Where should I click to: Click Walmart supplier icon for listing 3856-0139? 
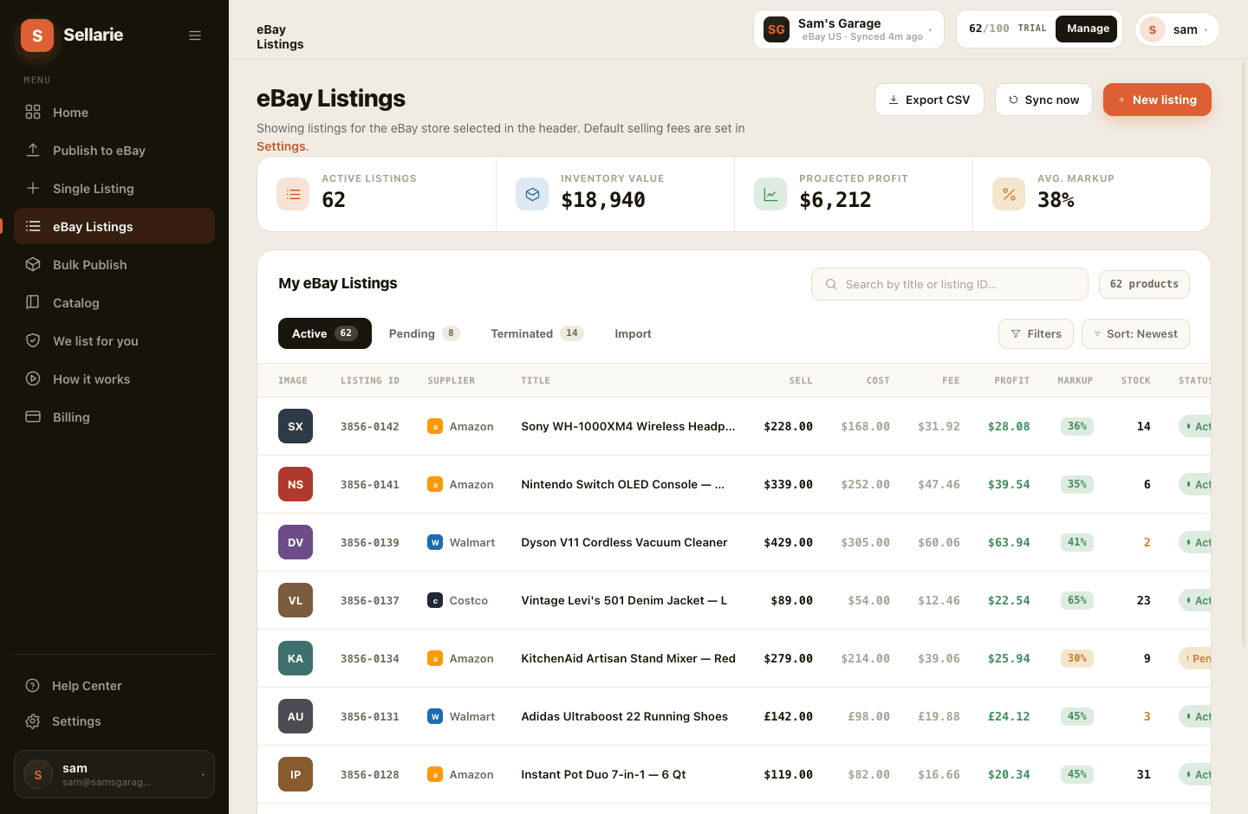pos(435,542)
